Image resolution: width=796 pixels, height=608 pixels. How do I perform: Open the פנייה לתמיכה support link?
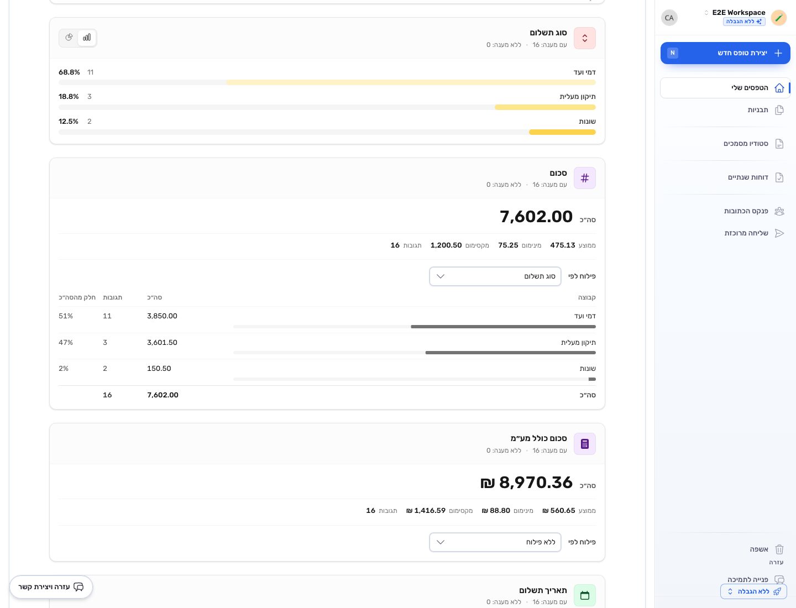tap(748, 580)
